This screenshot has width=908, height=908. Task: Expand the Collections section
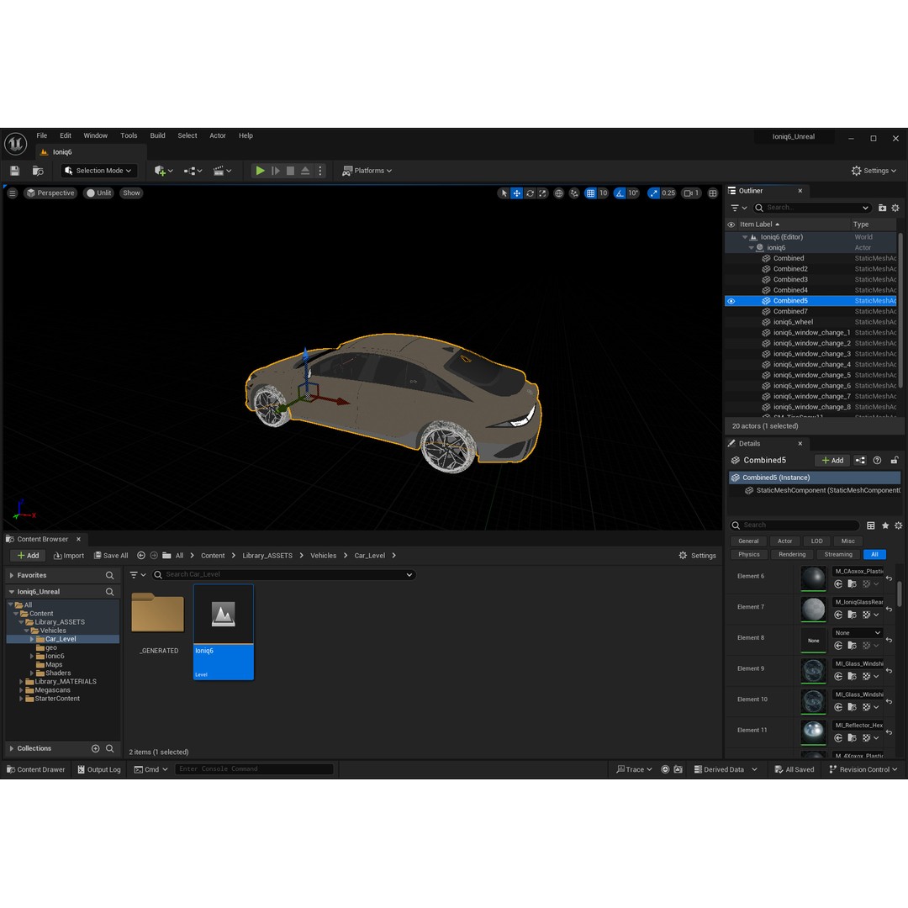tap(12, 748)
